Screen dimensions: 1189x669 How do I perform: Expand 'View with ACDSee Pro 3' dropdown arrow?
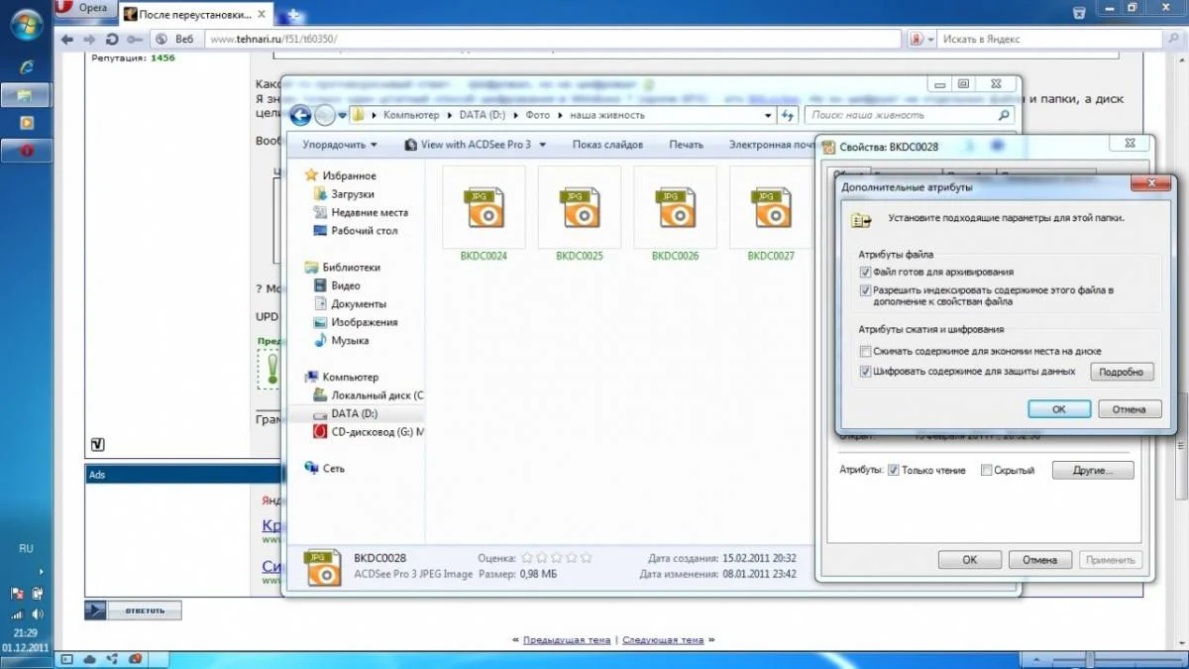541,145
